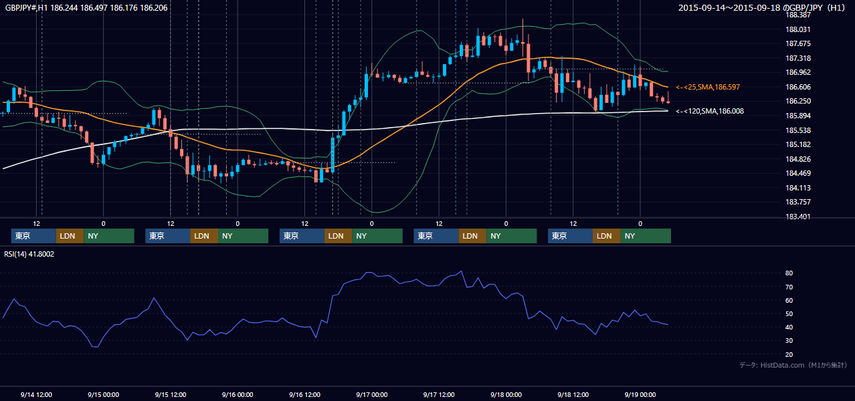Click the 9/18 12:00 date axis label
Screen dimensions: 855x401
click(573, 394)
